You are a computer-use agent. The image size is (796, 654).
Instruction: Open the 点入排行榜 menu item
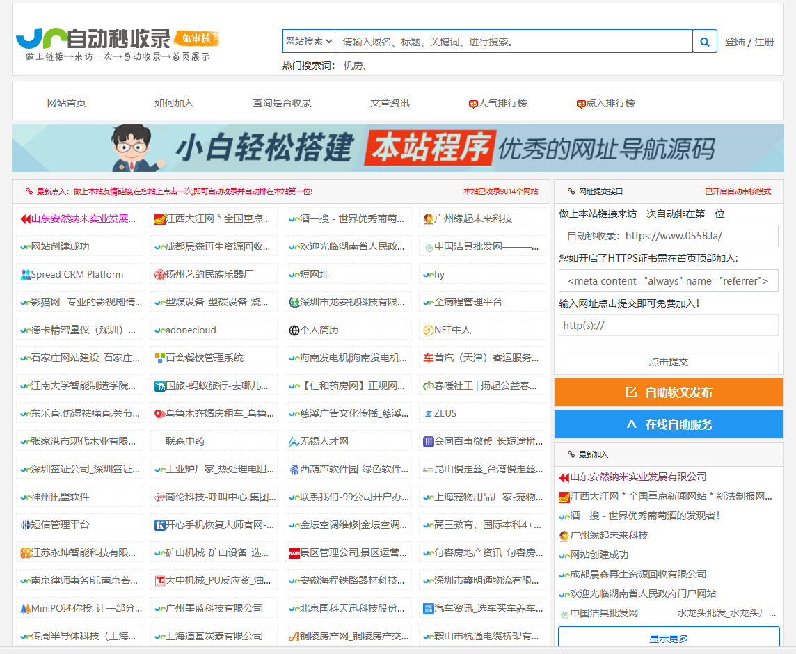pyautogui.click(x=610, y=103)
